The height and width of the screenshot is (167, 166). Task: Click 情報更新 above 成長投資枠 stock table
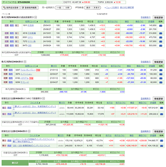click(x=159, y=18)
